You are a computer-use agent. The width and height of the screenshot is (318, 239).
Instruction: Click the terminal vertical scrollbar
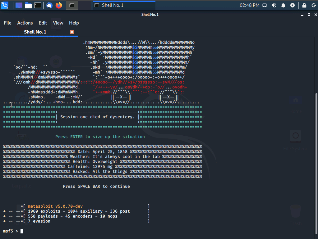click(316, 163)
